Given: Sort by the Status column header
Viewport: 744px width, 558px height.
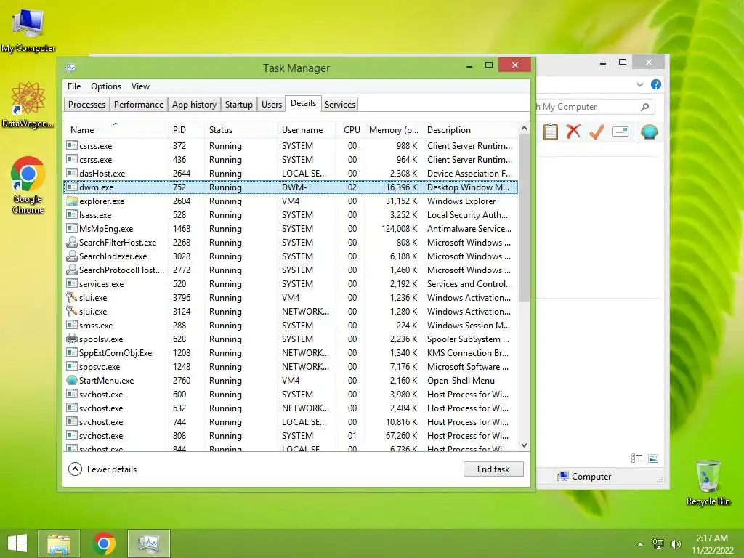Looking at the screenshot, I should click(x=240, y=129).
